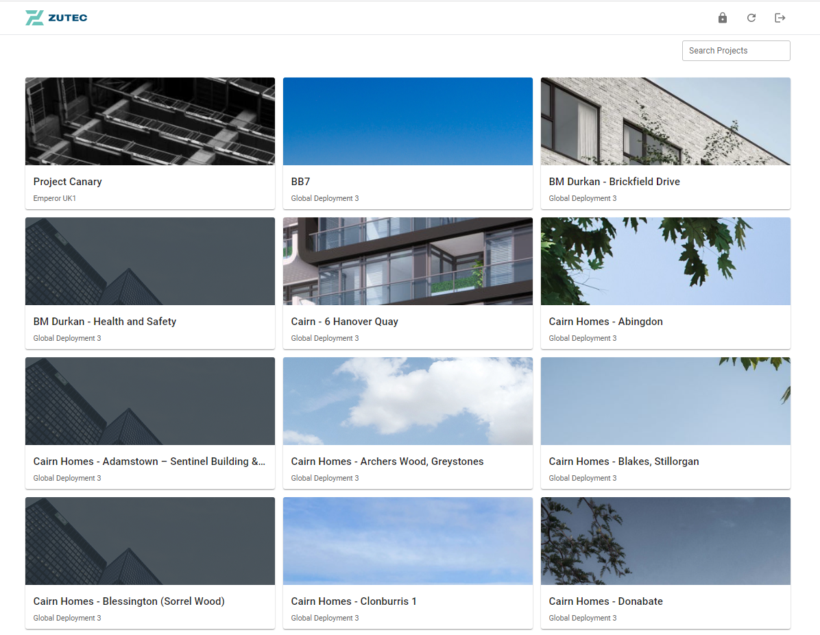Click Global Deployment 3 under Donabate
820x635 pixels.
(583, 619)
